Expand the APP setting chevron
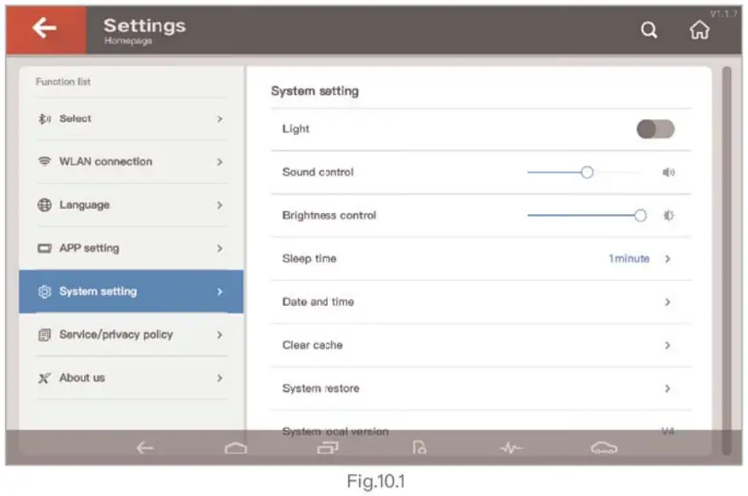This screenshot has width=748, height=496. point(219,248)
